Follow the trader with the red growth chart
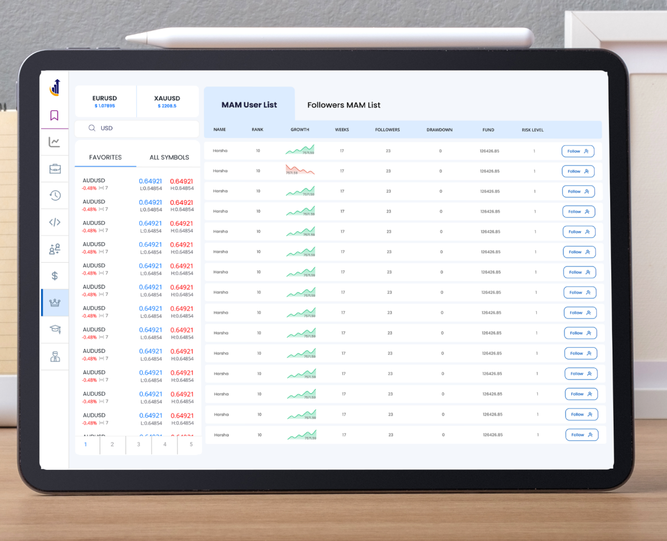 coord(578,171)
